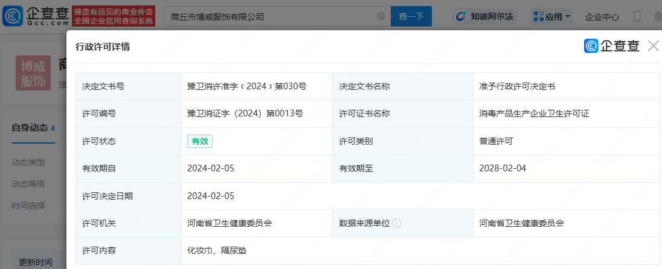Click the Qcc logo in the header

(36, 16)
